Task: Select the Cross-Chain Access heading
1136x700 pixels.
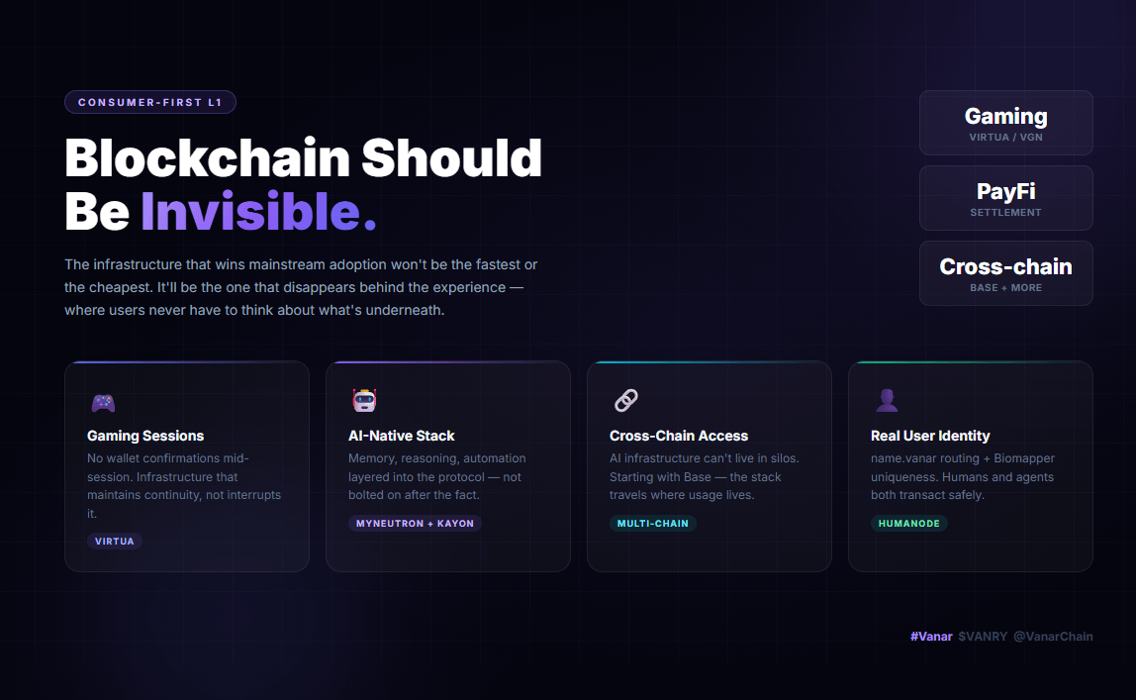Action: coord(679,436)
